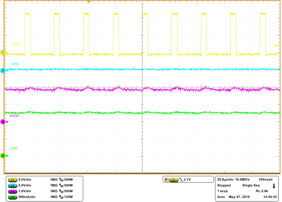282x202 pixels.
Task: Open channel 4 ground reference marker
Action: [x=2, y=155]
